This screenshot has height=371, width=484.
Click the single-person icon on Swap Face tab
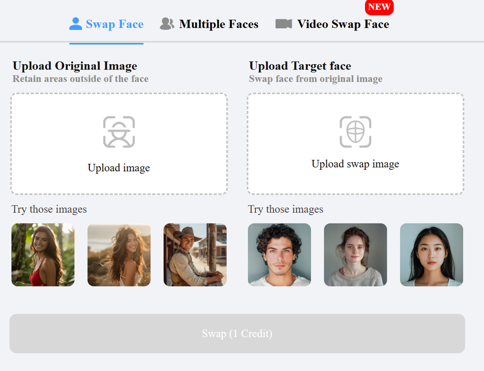point(76,24)
